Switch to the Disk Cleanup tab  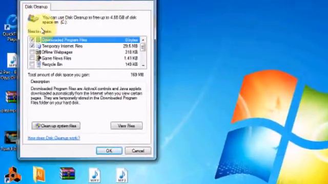point(36,7)
